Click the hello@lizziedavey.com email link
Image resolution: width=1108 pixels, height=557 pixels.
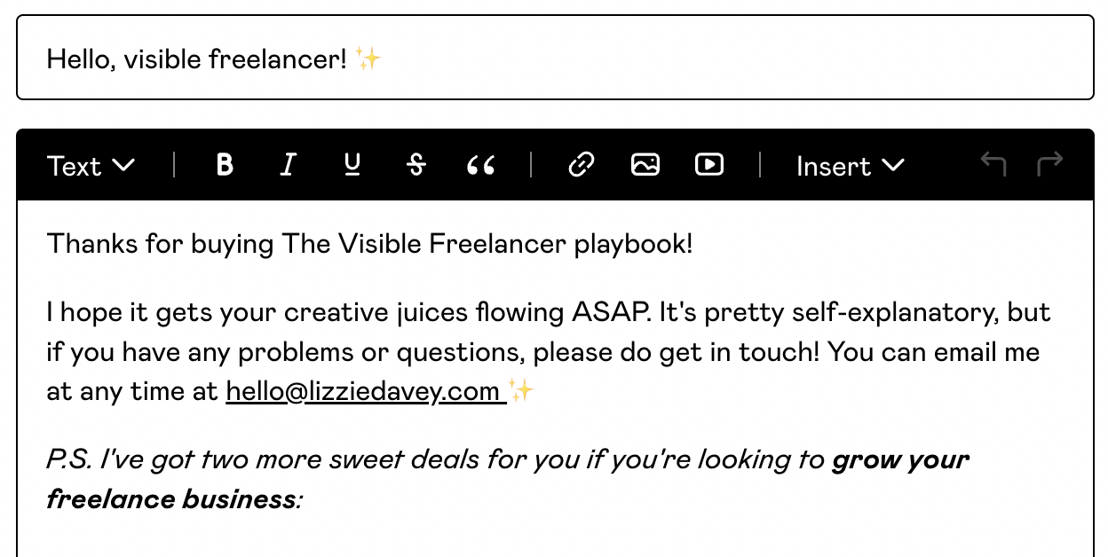362,391
